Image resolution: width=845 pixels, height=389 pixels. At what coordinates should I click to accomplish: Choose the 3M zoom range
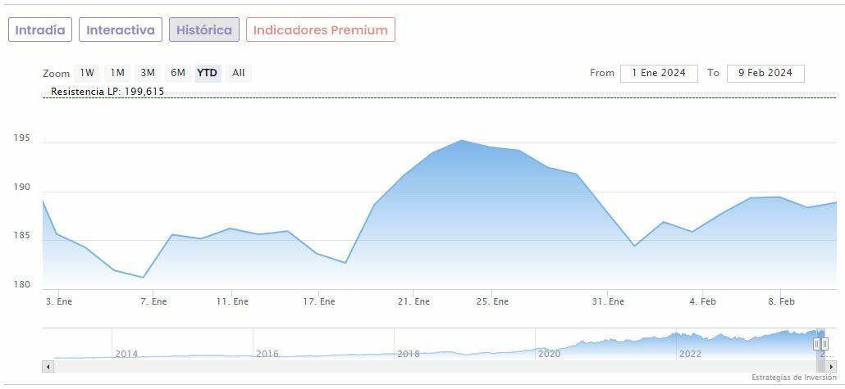[148, 73]
